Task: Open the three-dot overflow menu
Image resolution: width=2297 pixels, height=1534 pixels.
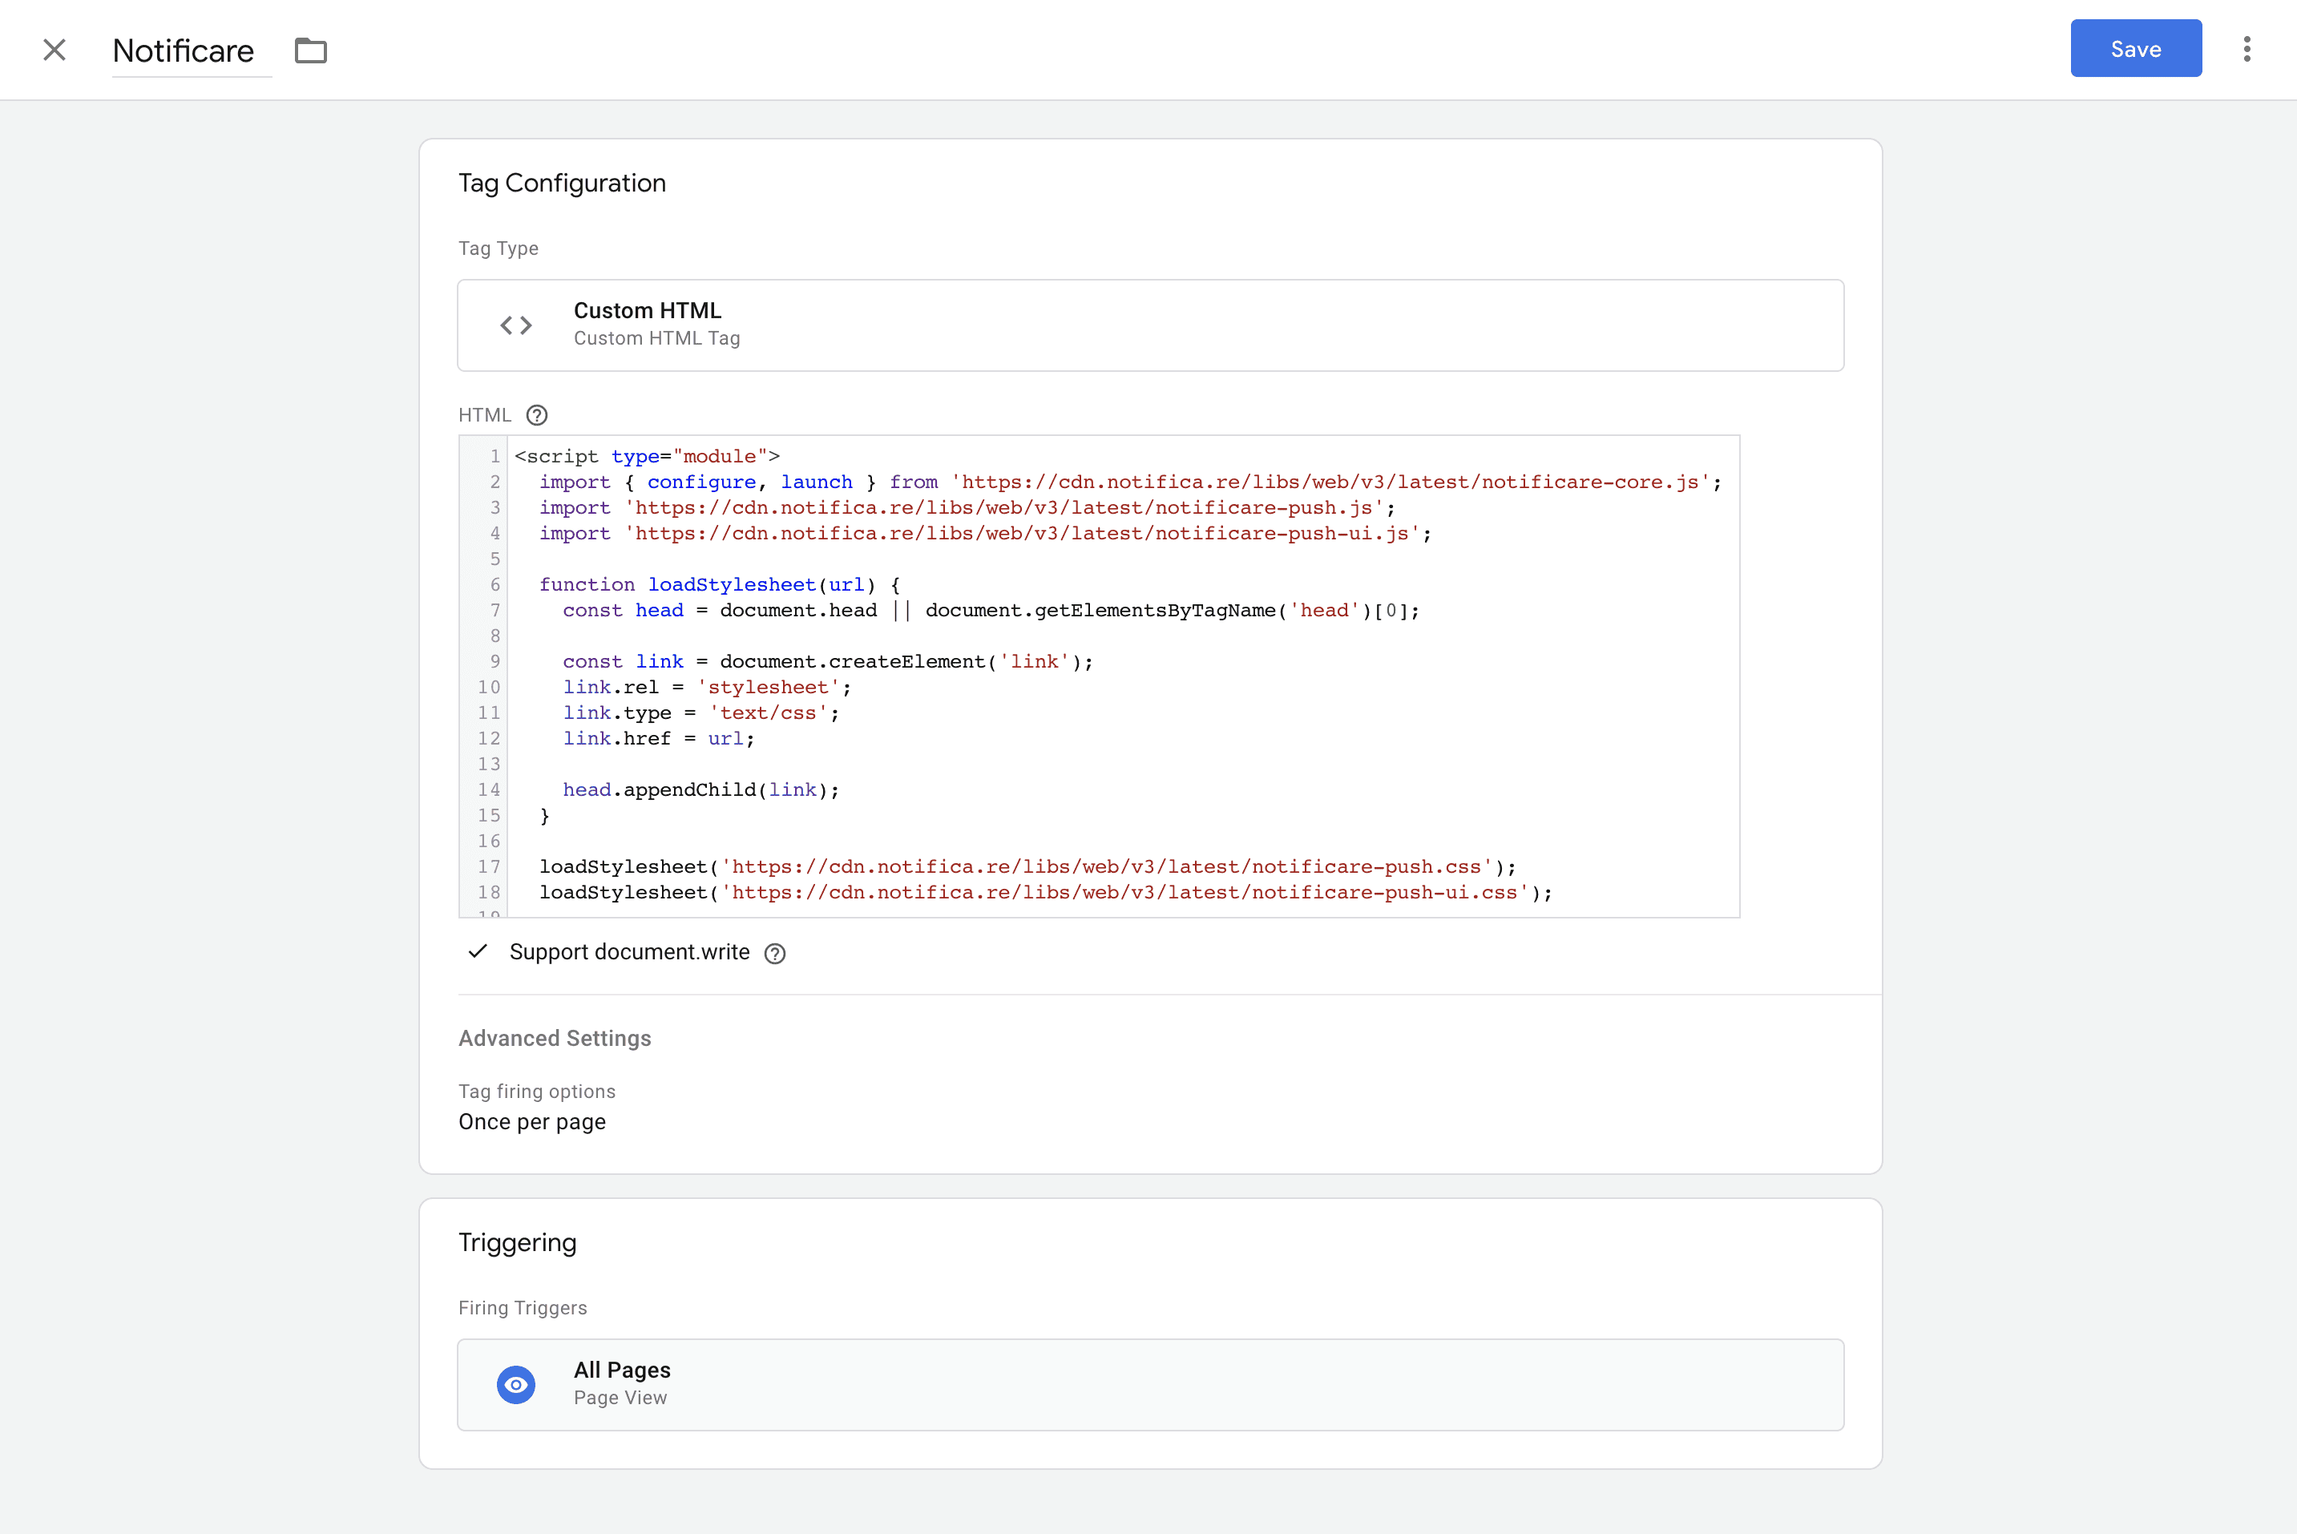Action: tap(2247, 48)
